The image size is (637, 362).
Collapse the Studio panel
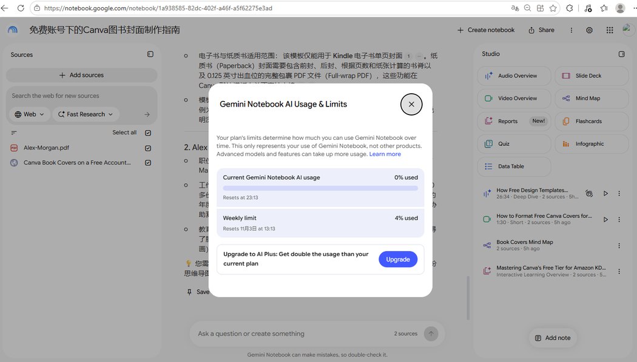tap(621, 54)
